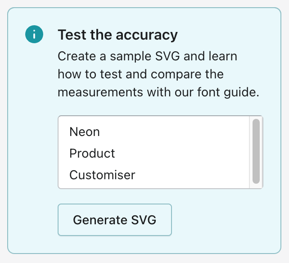Click the "Test the accuracy" heading
This screenshot has height=263, width=289.
(x=118, y=35)
